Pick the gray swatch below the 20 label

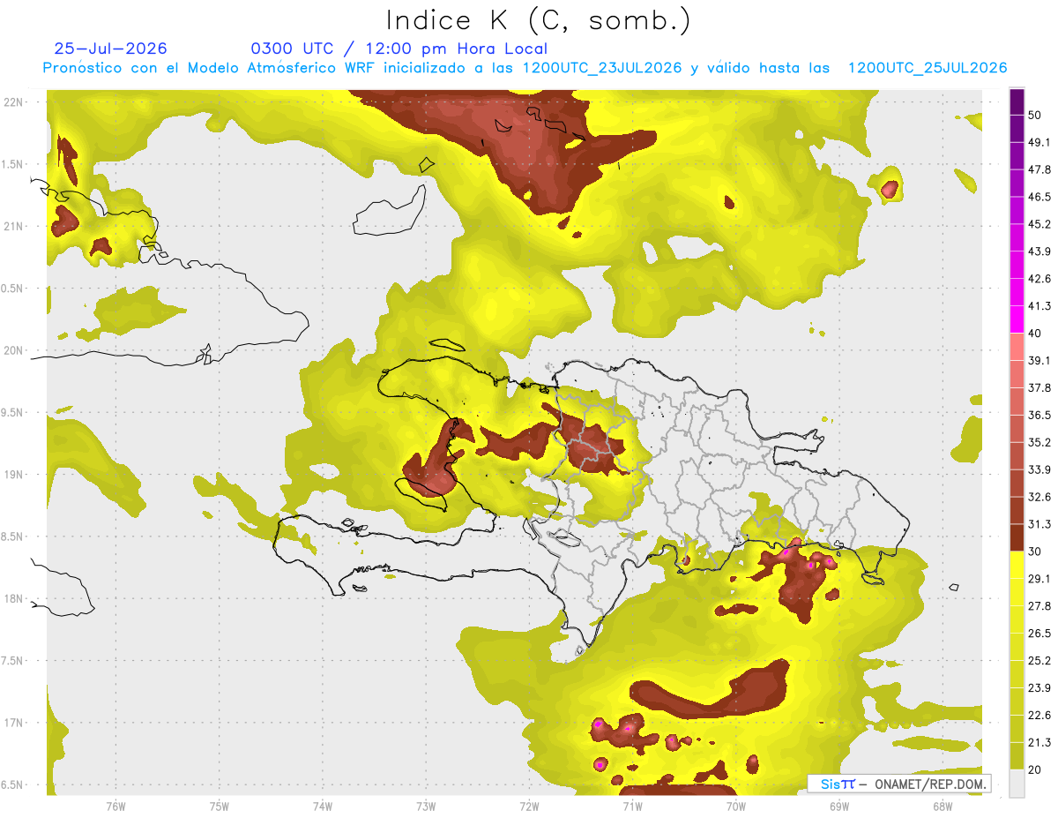(1017, 784)
